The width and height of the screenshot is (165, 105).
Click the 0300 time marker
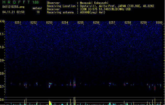[x=159, y=23]
